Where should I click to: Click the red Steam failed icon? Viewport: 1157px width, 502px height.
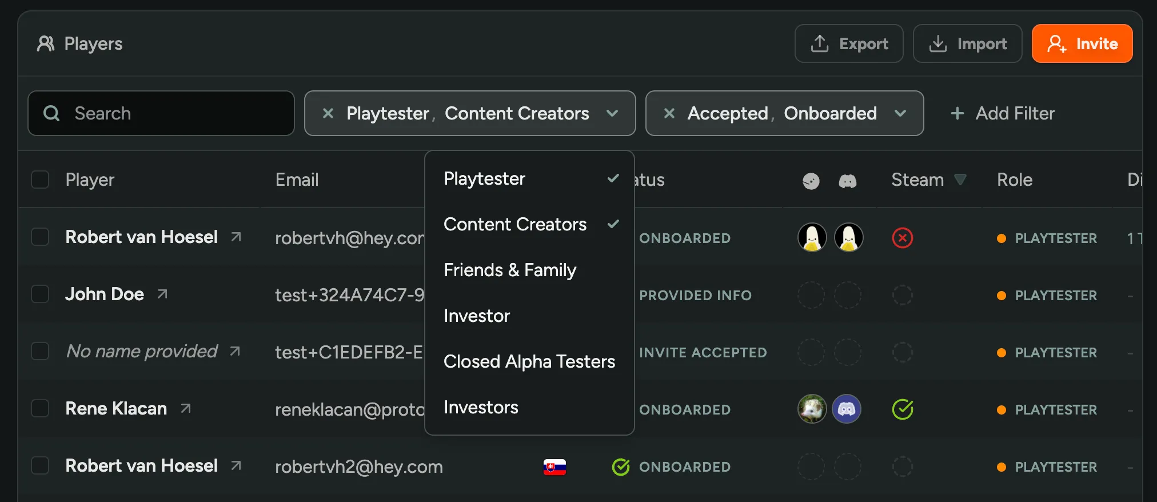pyautogui.click(x=902, y=238)
